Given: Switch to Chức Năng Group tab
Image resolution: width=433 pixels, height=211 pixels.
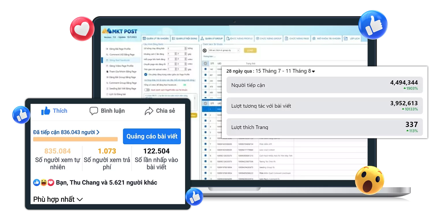Looking at the screenshot, I should tap(268, 38).
